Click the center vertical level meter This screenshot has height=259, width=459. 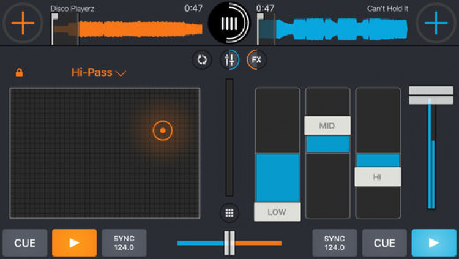click(x=229, y=138)
